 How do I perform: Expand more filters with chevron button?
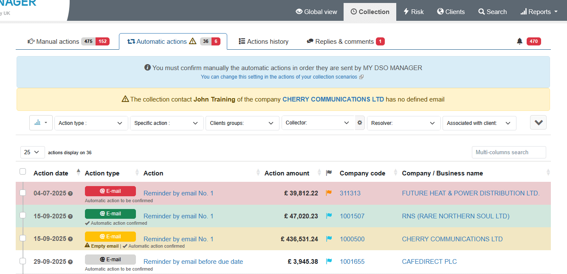538,122
